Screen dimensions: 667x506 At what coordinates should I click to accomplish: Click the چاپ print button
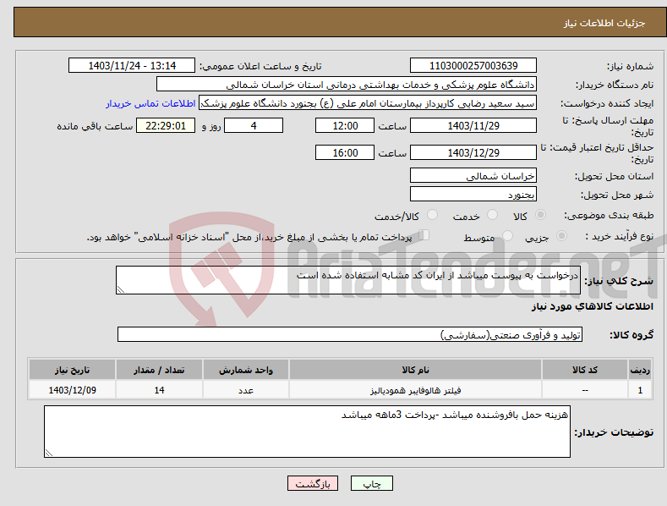pos(372,483)
